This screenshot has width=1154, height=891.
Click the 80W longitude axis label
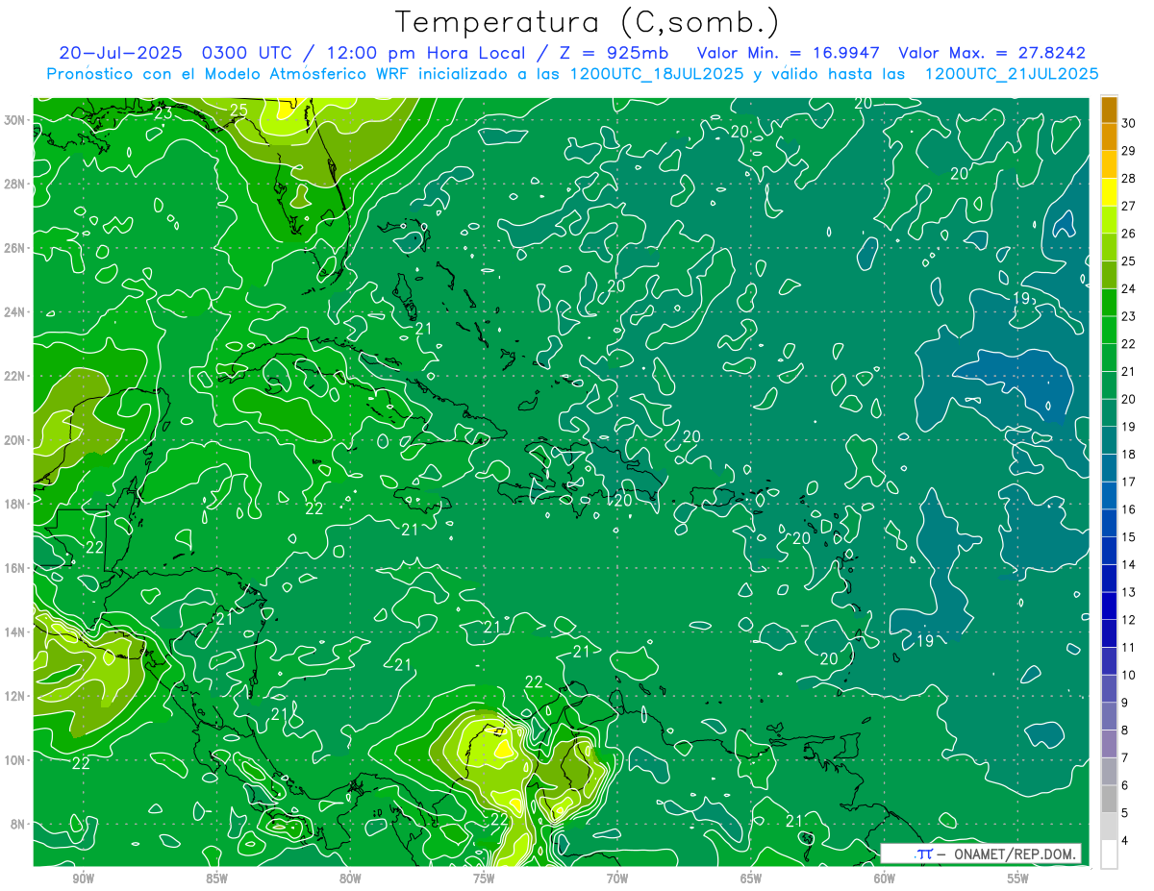coord(350,879)
